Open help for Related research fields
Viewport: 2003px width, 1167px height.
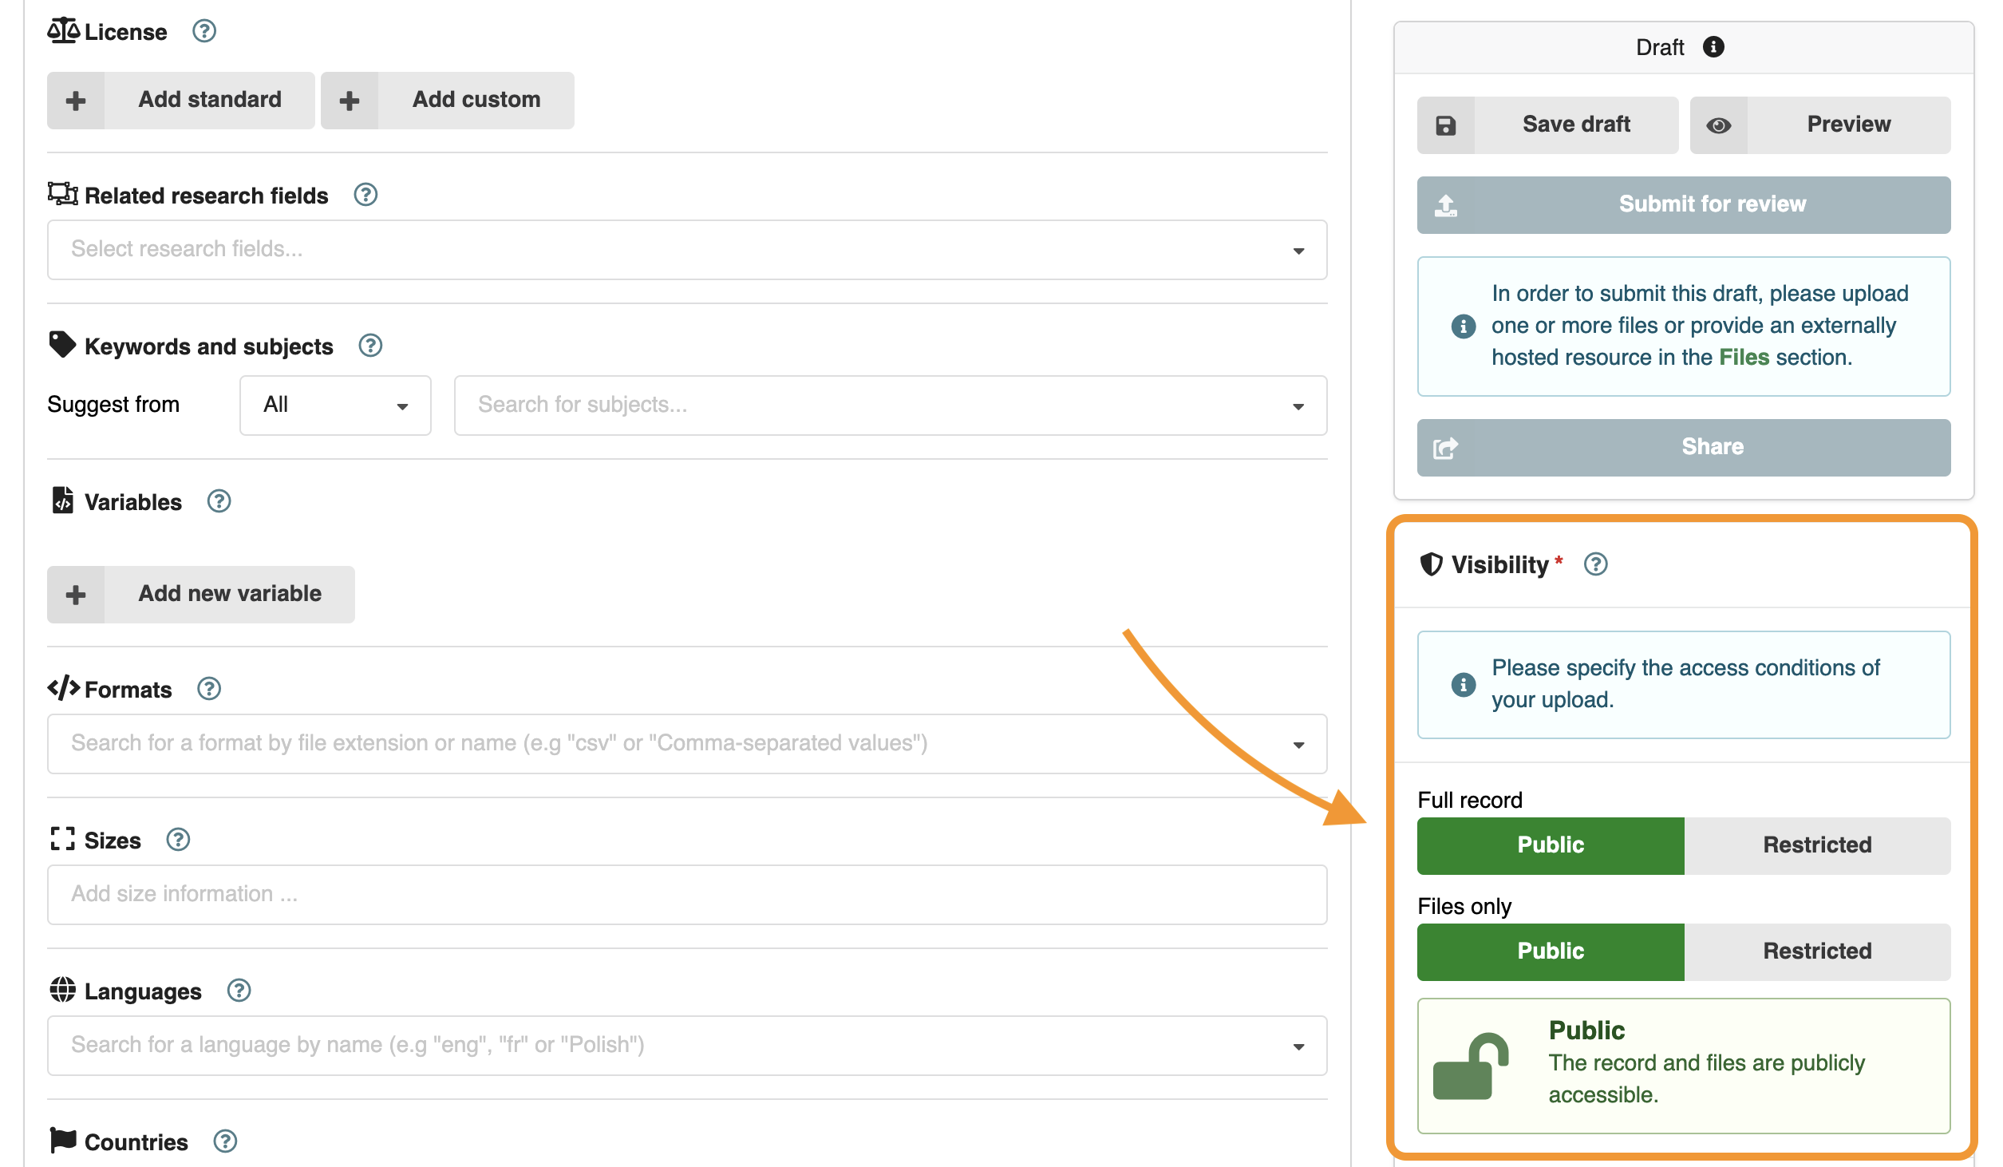point(365,195)
